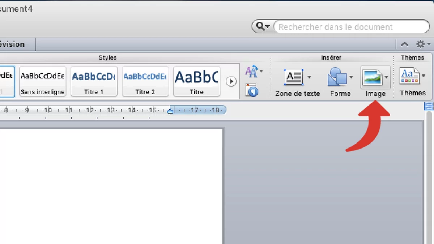
Task: Click the view toggle icon above the scrollbar
Action: 429,106
